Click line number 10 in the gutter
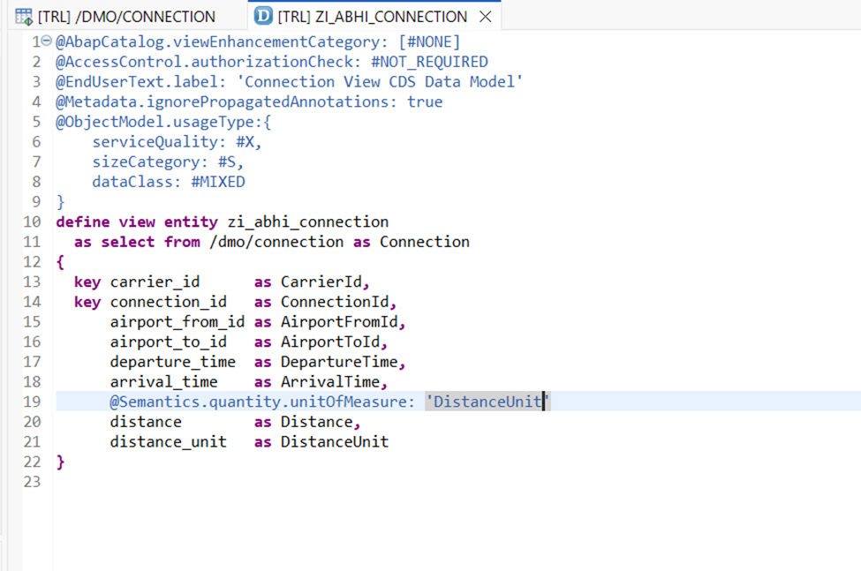Screen dimensions: 861x571 click(x=32, y=222)
